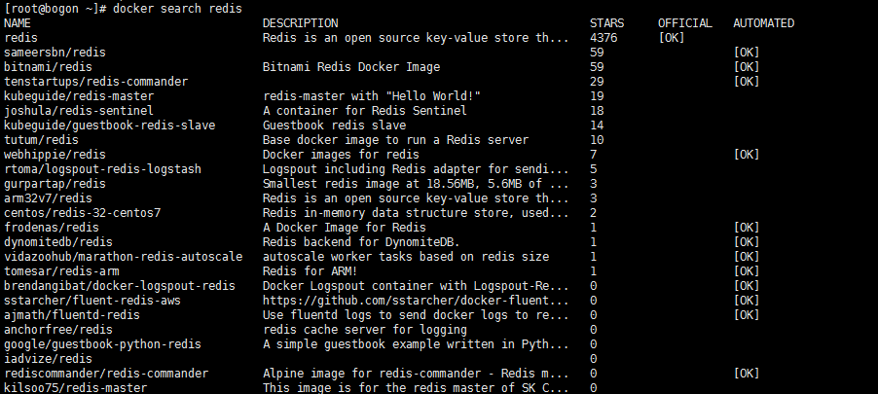878x394 pixels.
Task: Click 'A Docker Image for Redis' description
Action: click(345, 227)
